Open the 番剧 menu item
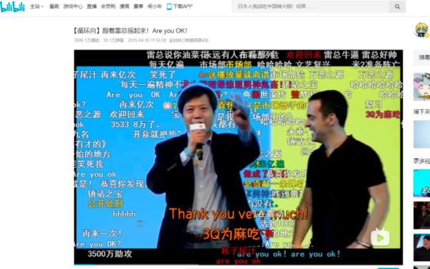Viewport: 430px width, 269px height. point(54,7)
